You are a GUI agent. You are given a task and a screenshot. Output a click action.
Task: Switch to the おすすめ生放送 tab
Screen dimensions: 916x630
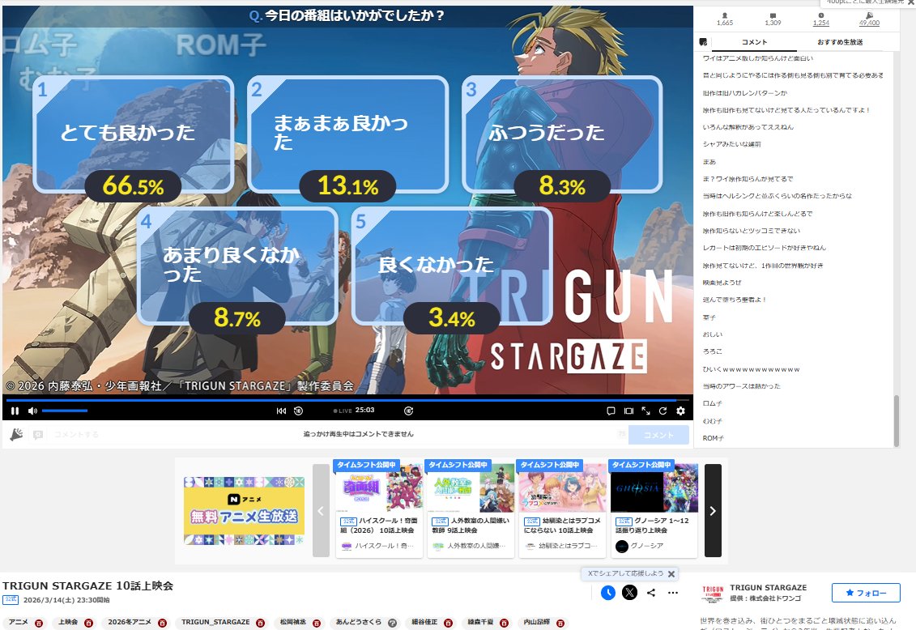[x=840, y=42]
